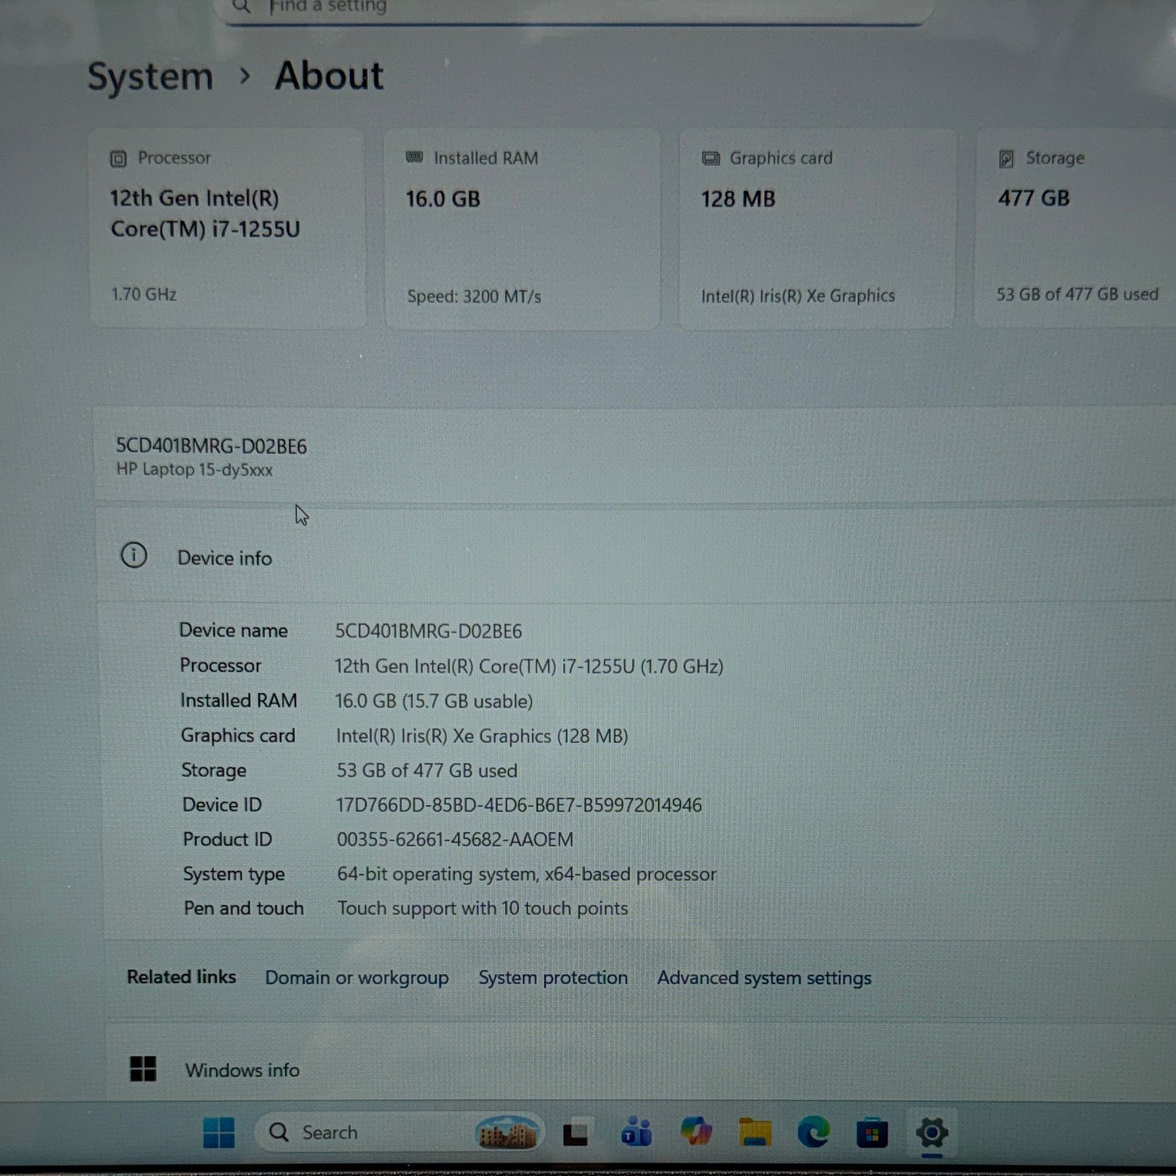Click the Intel(R) Iris(R) Xe Graphics (128 MB) value
Viewport: 1176px width, 1176px height.
click(x=481, y=736)
